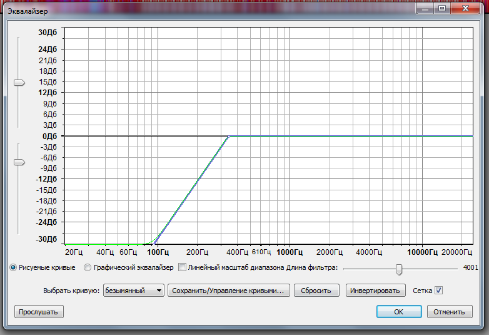Click the 'Отменить' cancel button
This screenshot has height=335, width=489.
click(x=450, y=312)
